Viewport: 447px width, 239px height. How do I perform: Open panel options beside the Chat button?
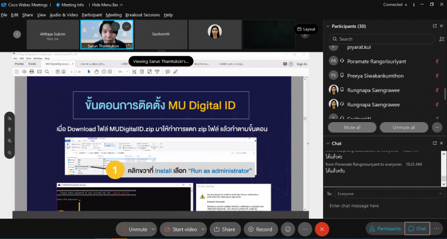pyautogui.click(x=437, y=229)
